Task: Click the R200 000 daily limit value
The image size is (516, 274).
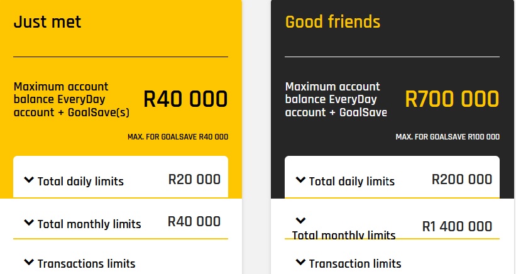Action: pos(462,179)
